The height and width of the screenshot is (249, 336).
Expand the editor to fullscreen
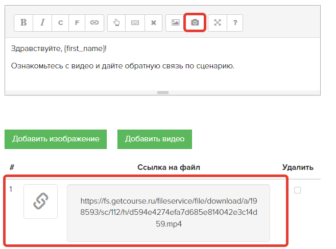click(x=218, y=22)
